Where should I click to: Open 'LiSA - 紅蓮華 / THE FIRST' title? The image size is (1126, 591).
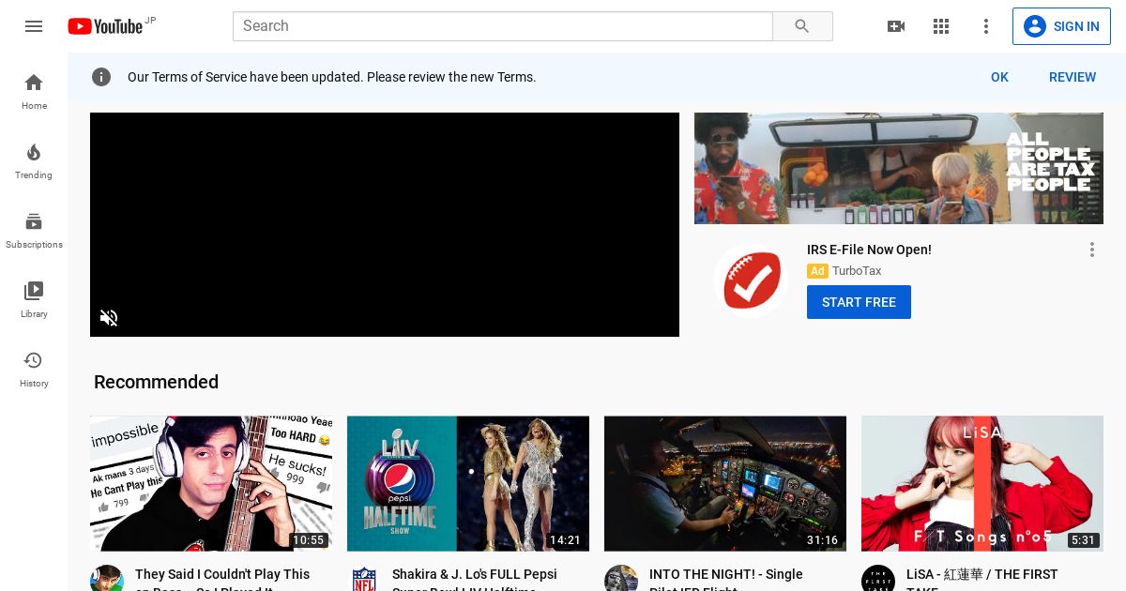tap(981, 580)
